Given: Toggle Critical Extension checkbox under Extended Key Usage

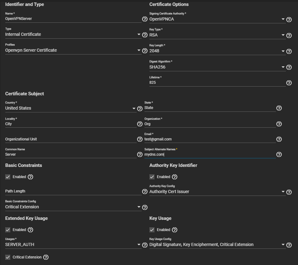Looking at the screenshot, I should [x=8, y=257].
